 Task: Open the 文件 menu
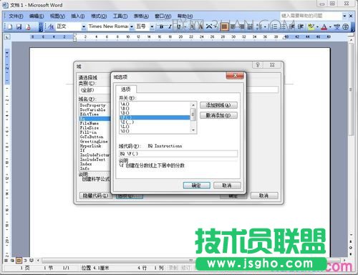tap(16, 16)
